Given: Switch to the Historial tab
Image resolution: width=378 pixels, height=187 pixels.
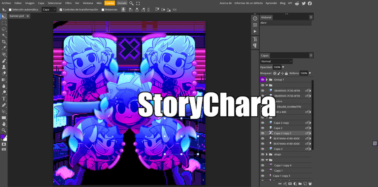Looking at the screenshot, I should click(266, 17).
